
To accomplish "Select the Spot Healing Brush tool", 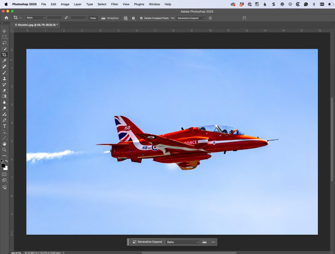I will tap(4, 67).
